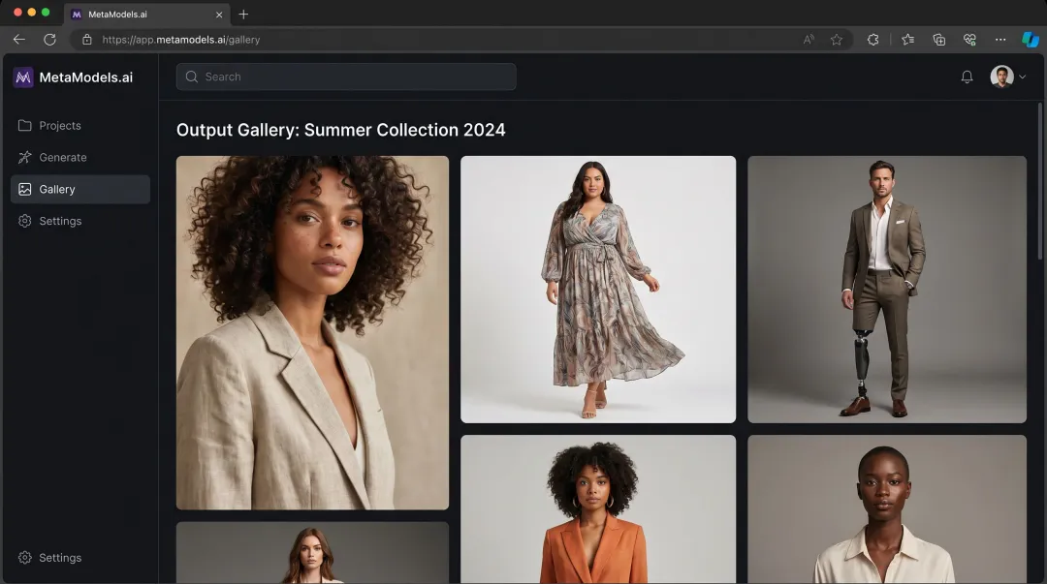Click the gear icon below Gallery

coord(24,221)
